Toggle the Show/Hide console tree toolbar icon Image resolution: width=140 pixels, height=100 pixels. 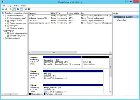14,9
